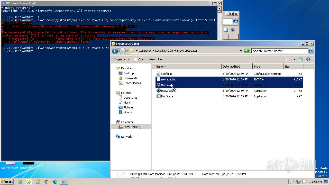Open Pictures library
The image size is (329, 185).
pos(128,107)
